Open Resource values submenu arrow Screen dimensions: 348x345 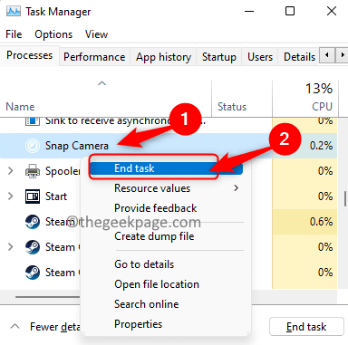pyautogui.click(x=237, y=188)
